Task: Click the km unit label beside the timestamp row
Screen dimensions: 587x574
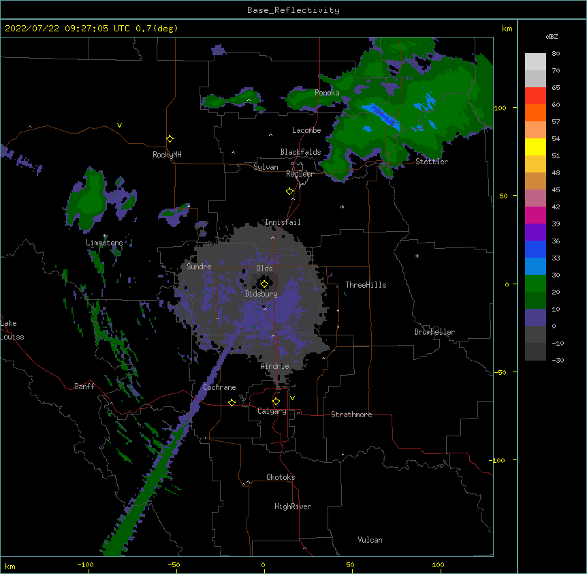Action: pyautogui.click(x=507, y=29)
